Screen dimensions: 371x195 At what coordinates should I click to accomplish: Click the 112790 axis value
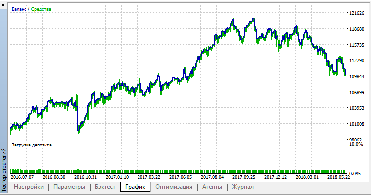[357, 61]
